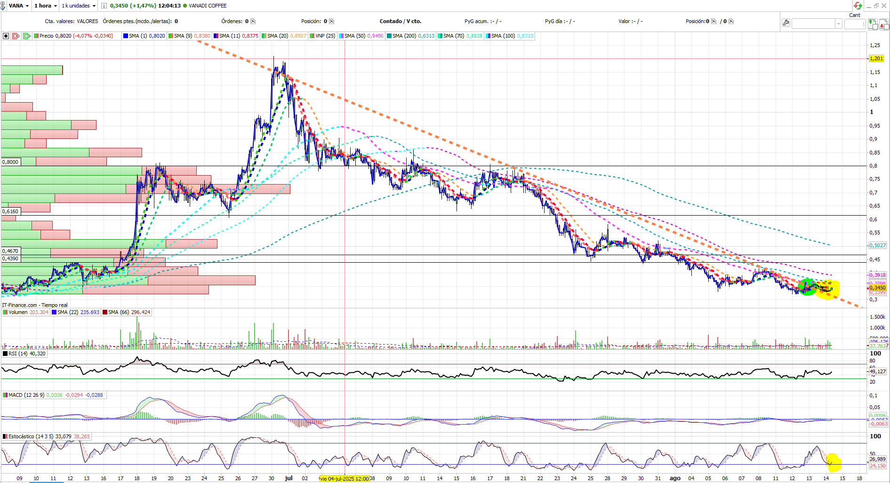Expand the combo box arrow beside the wrench
Viewport: 890px width, 483px height.
coord(838,24)
